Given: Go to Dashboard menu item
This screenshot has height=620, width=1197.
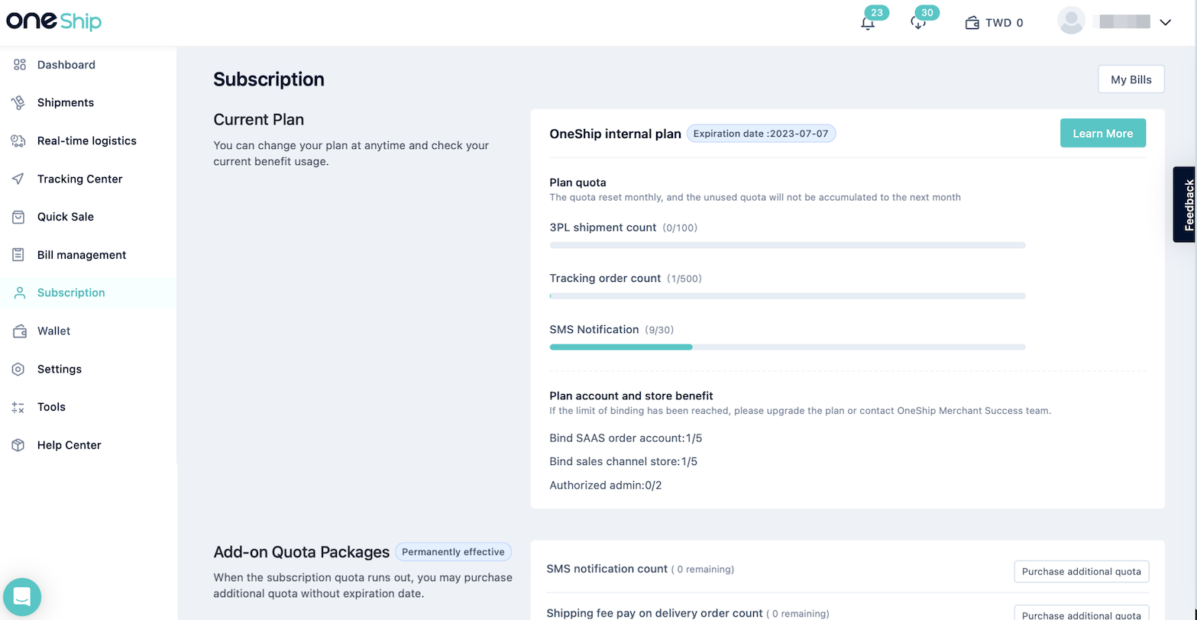Looking at the screenshot, I should [66, 65].
